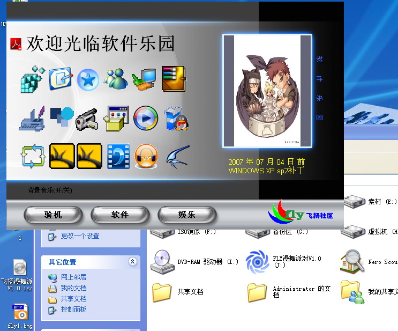
Task: Click the blue swallow bird icon
Action: pos(178,157)
